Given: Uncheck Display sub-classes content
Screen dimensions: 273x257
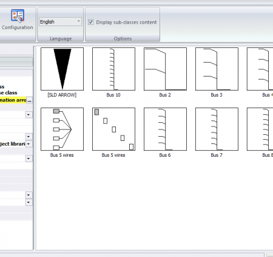Looking at the screenshot, I should (91, 22).
